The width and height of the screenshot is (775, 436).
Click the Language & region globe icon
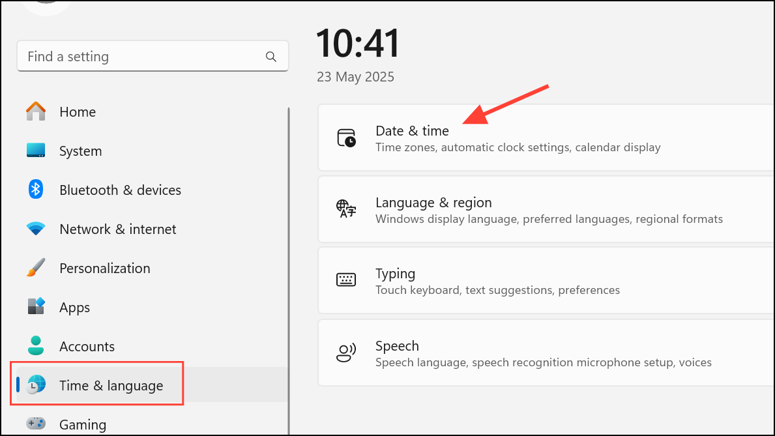point(346,209)
